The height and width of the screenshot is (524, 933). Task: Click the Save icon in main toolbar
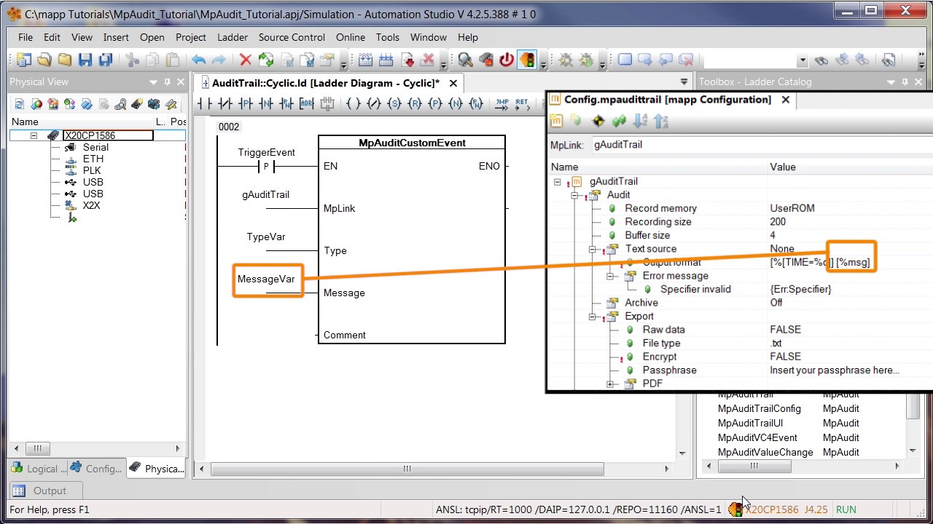pos(85,60)
